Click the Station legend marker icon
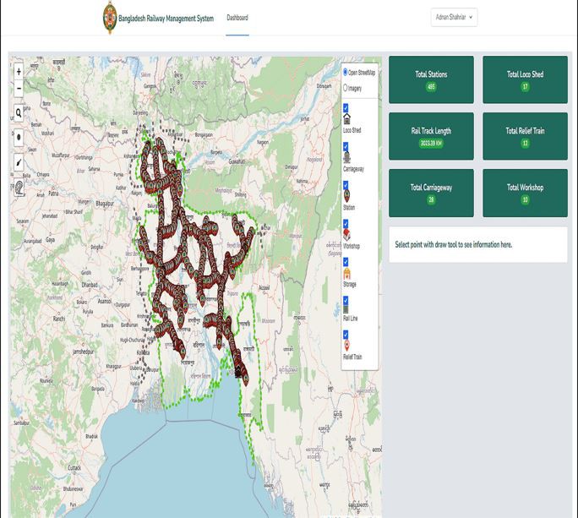The height and width of the screenshot is (518, 578). coord(346,196)
